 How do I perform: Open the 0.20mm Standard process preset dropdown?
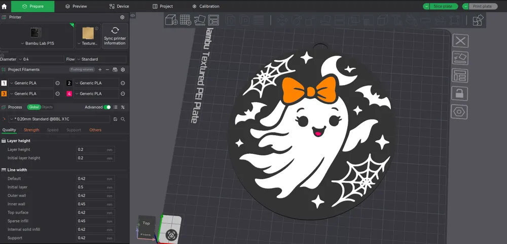(x=59, y=119)
